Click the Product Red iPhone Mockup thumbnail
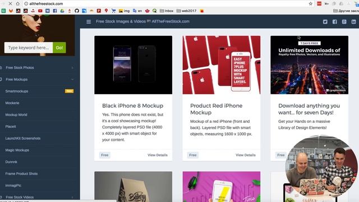359x202 pixels. [222, 65]
